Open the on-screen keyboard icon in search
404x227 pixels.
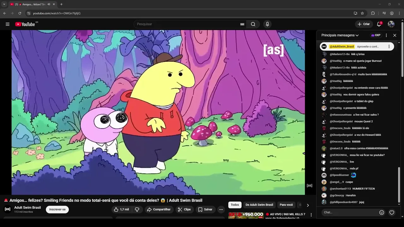click(242, 24)
